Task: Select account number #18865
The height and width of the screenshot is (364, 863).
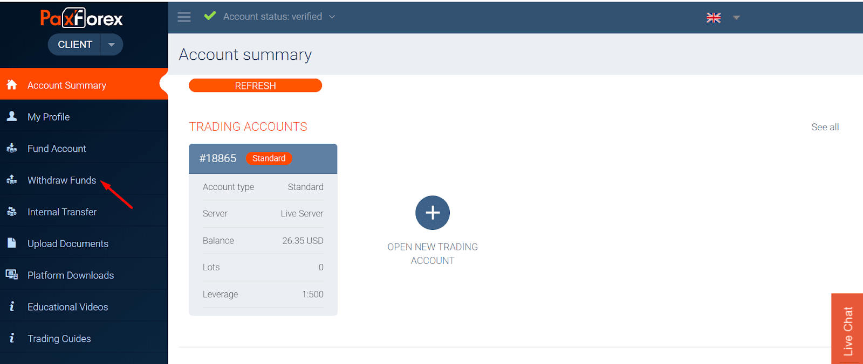Action: click(218, 158)
